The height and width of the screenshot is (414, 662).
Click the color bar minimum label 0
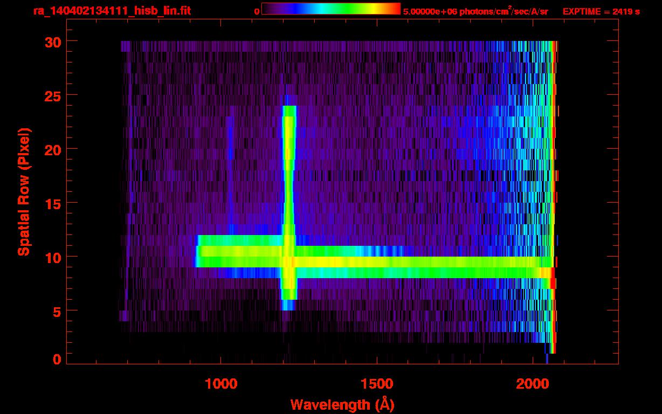[x=257, y=11]
